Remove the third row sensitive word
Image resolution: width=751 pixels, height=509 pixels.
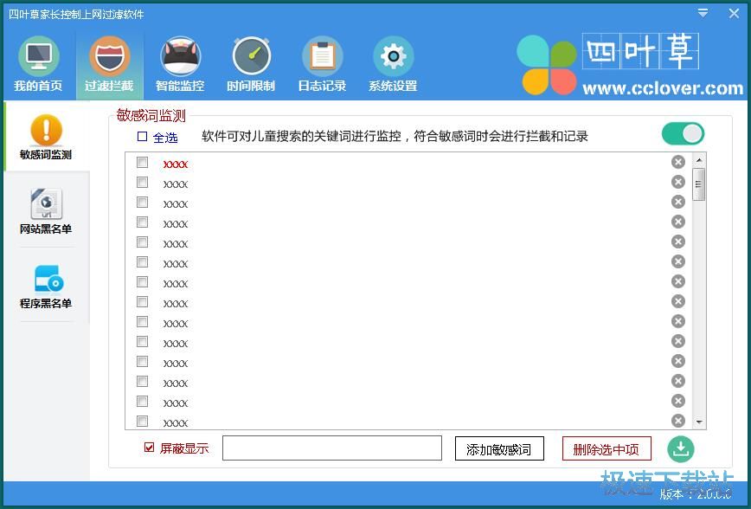[x=677, y=202]
